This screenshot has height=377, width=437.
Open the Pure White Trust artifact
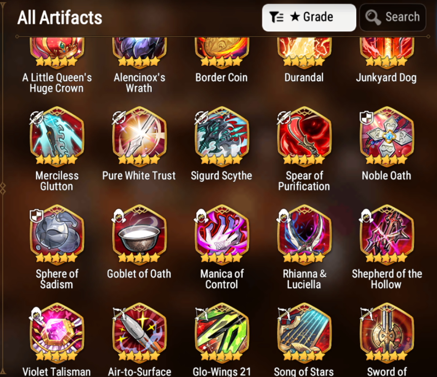139,136
